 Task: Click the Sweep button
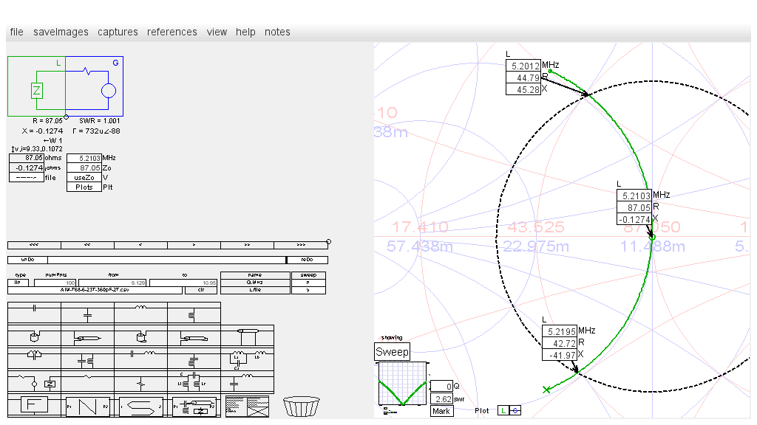click(392, 352)
